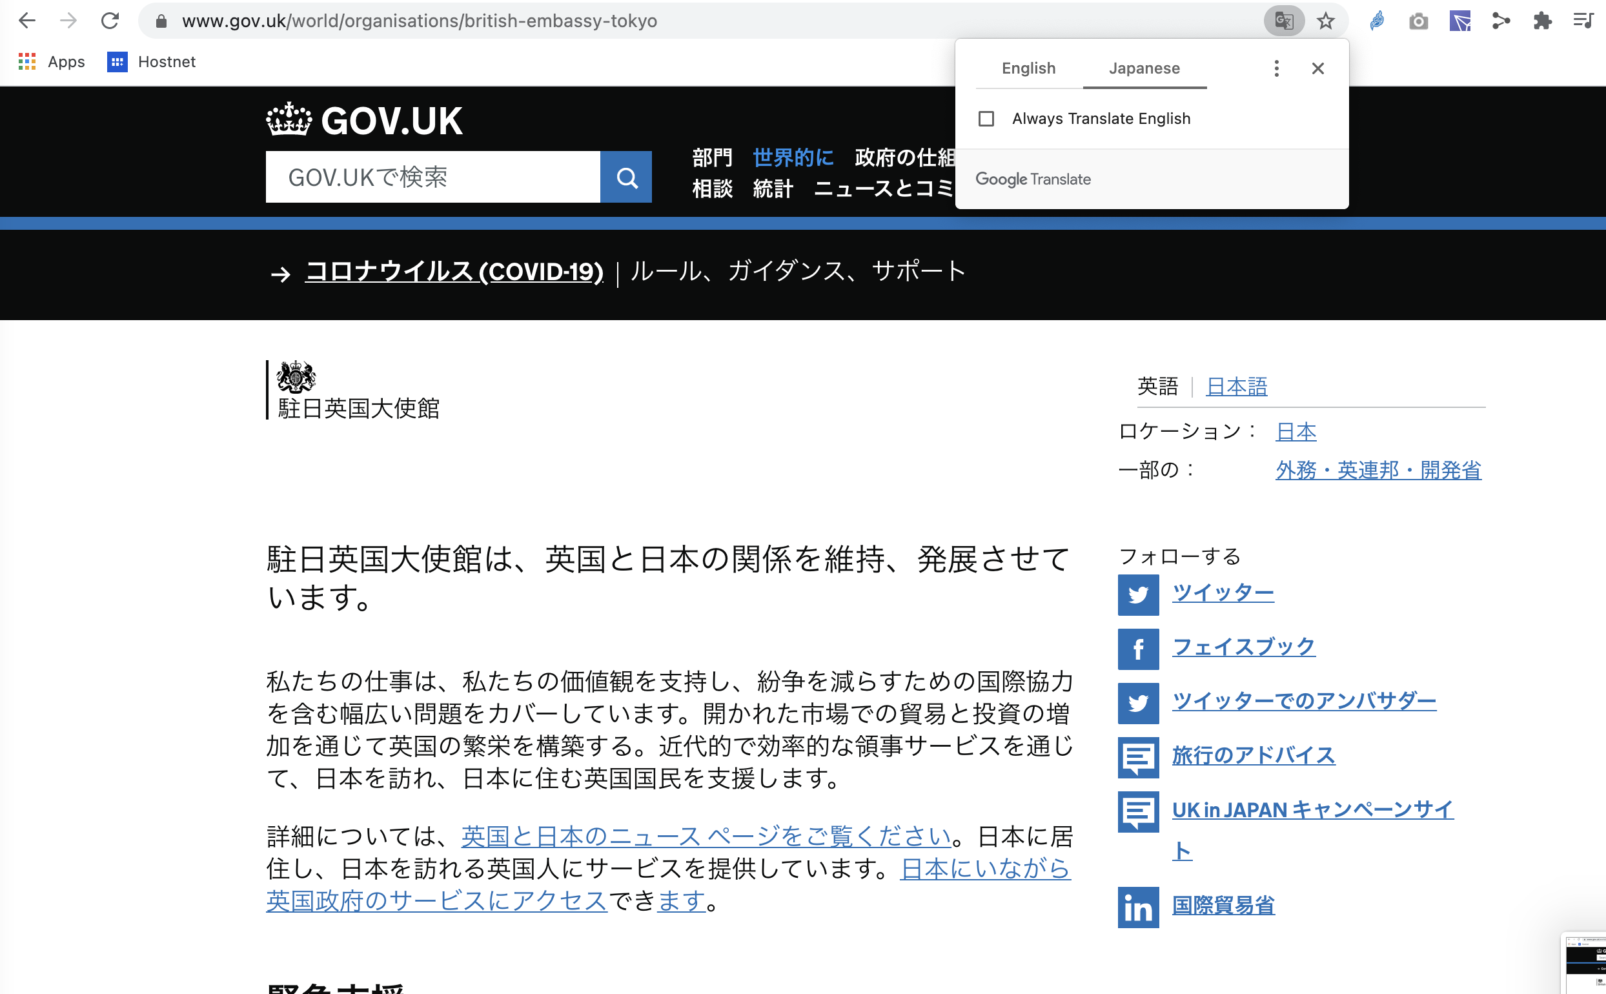
Task: Open the 外務・英連邦・開発省 link
Action: 1378,470
